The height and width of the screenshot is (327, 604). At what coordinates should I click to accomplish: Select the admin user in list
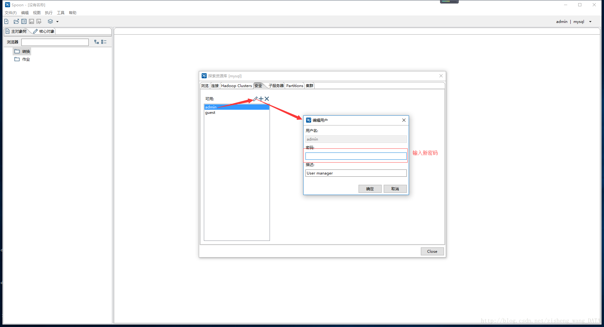pyautogui.click(x=237, y=107)
